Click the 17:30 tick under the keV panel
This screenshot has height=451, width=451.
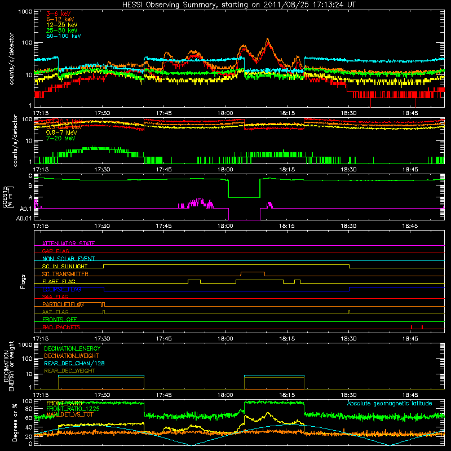coord(102,113)
